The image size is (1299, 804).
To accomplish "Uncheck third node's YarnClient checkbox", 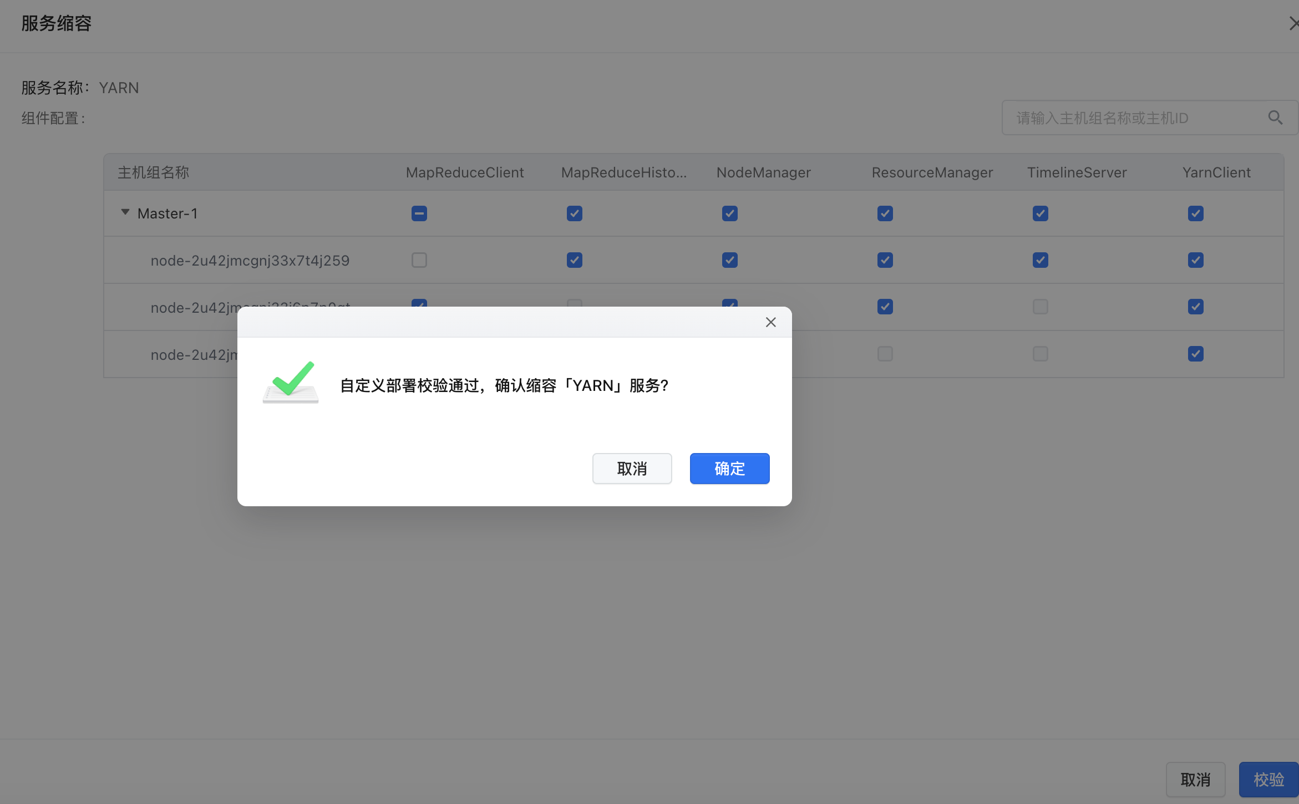I will [x=1196, y=354].
